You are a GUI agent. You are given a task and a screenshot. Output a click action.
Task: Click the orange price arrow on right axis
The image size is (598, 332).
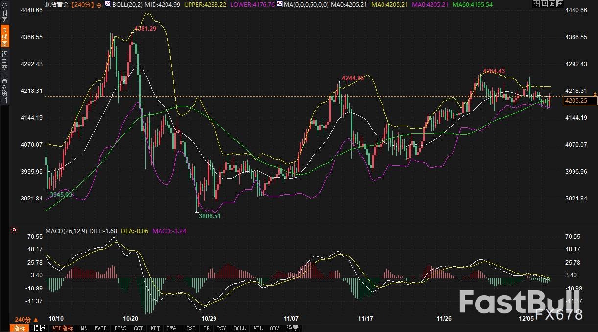(595, 93)
